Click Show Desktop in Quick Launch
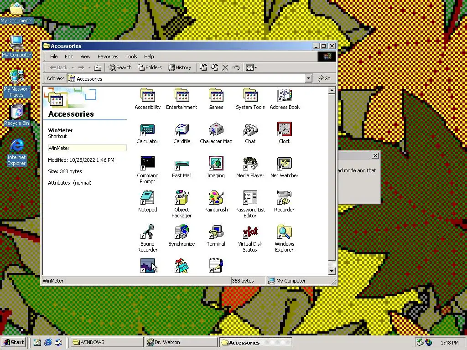 (37, 342)
